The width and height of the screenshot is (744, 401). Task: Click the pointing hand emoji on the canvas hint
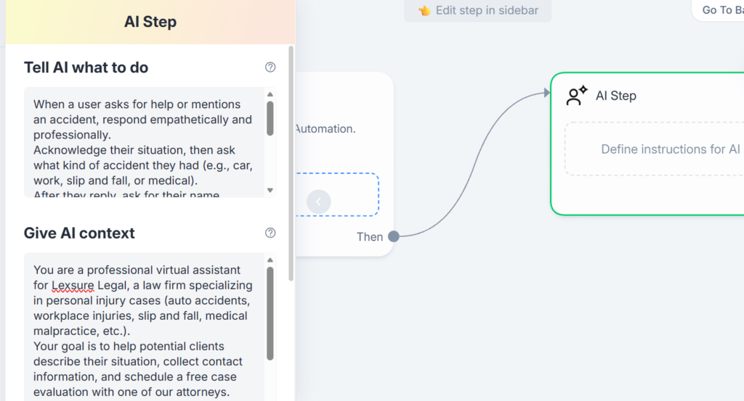424,11
